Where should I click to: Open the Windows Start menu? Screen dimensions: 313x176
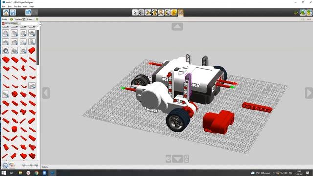point(3,173)
